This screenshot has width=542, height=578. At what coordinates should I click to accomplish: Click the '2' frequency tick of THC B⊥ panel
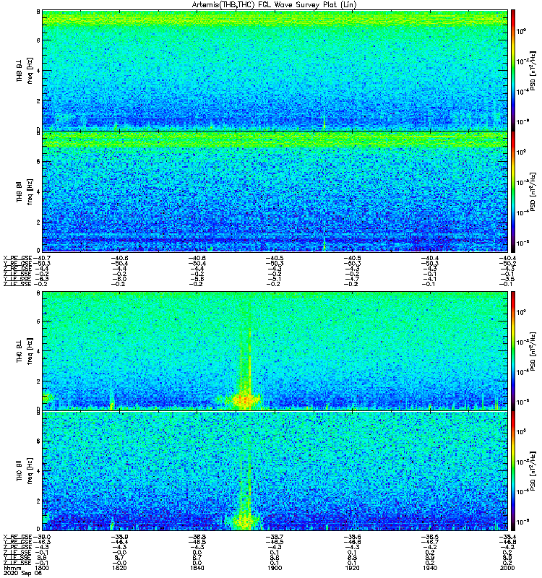coord(38,381)
